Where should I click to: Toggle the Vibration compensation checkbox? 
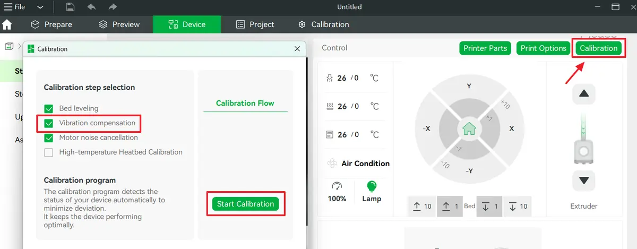[x=49, y=123]
